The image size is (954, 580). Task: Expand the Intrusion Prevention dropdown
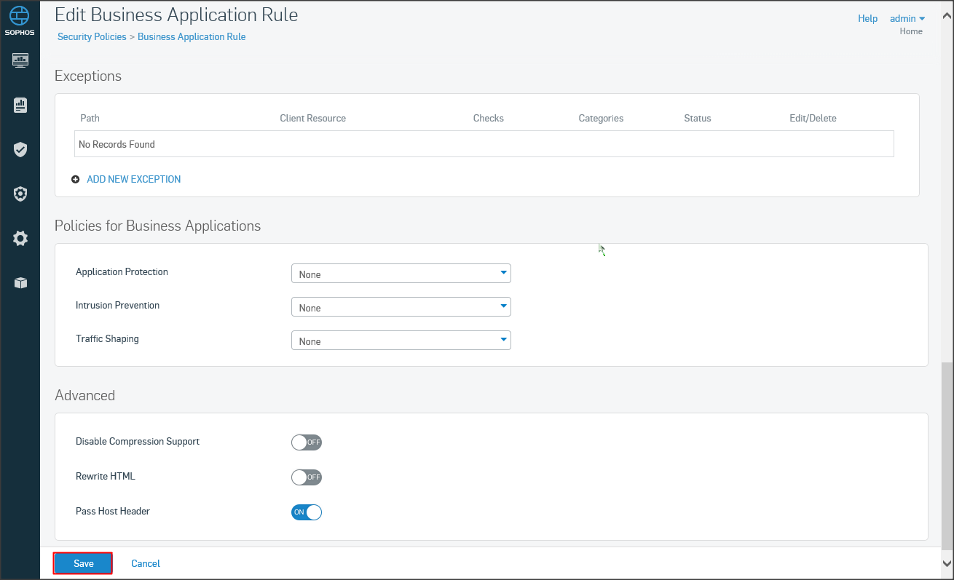(x=401, y=307)
